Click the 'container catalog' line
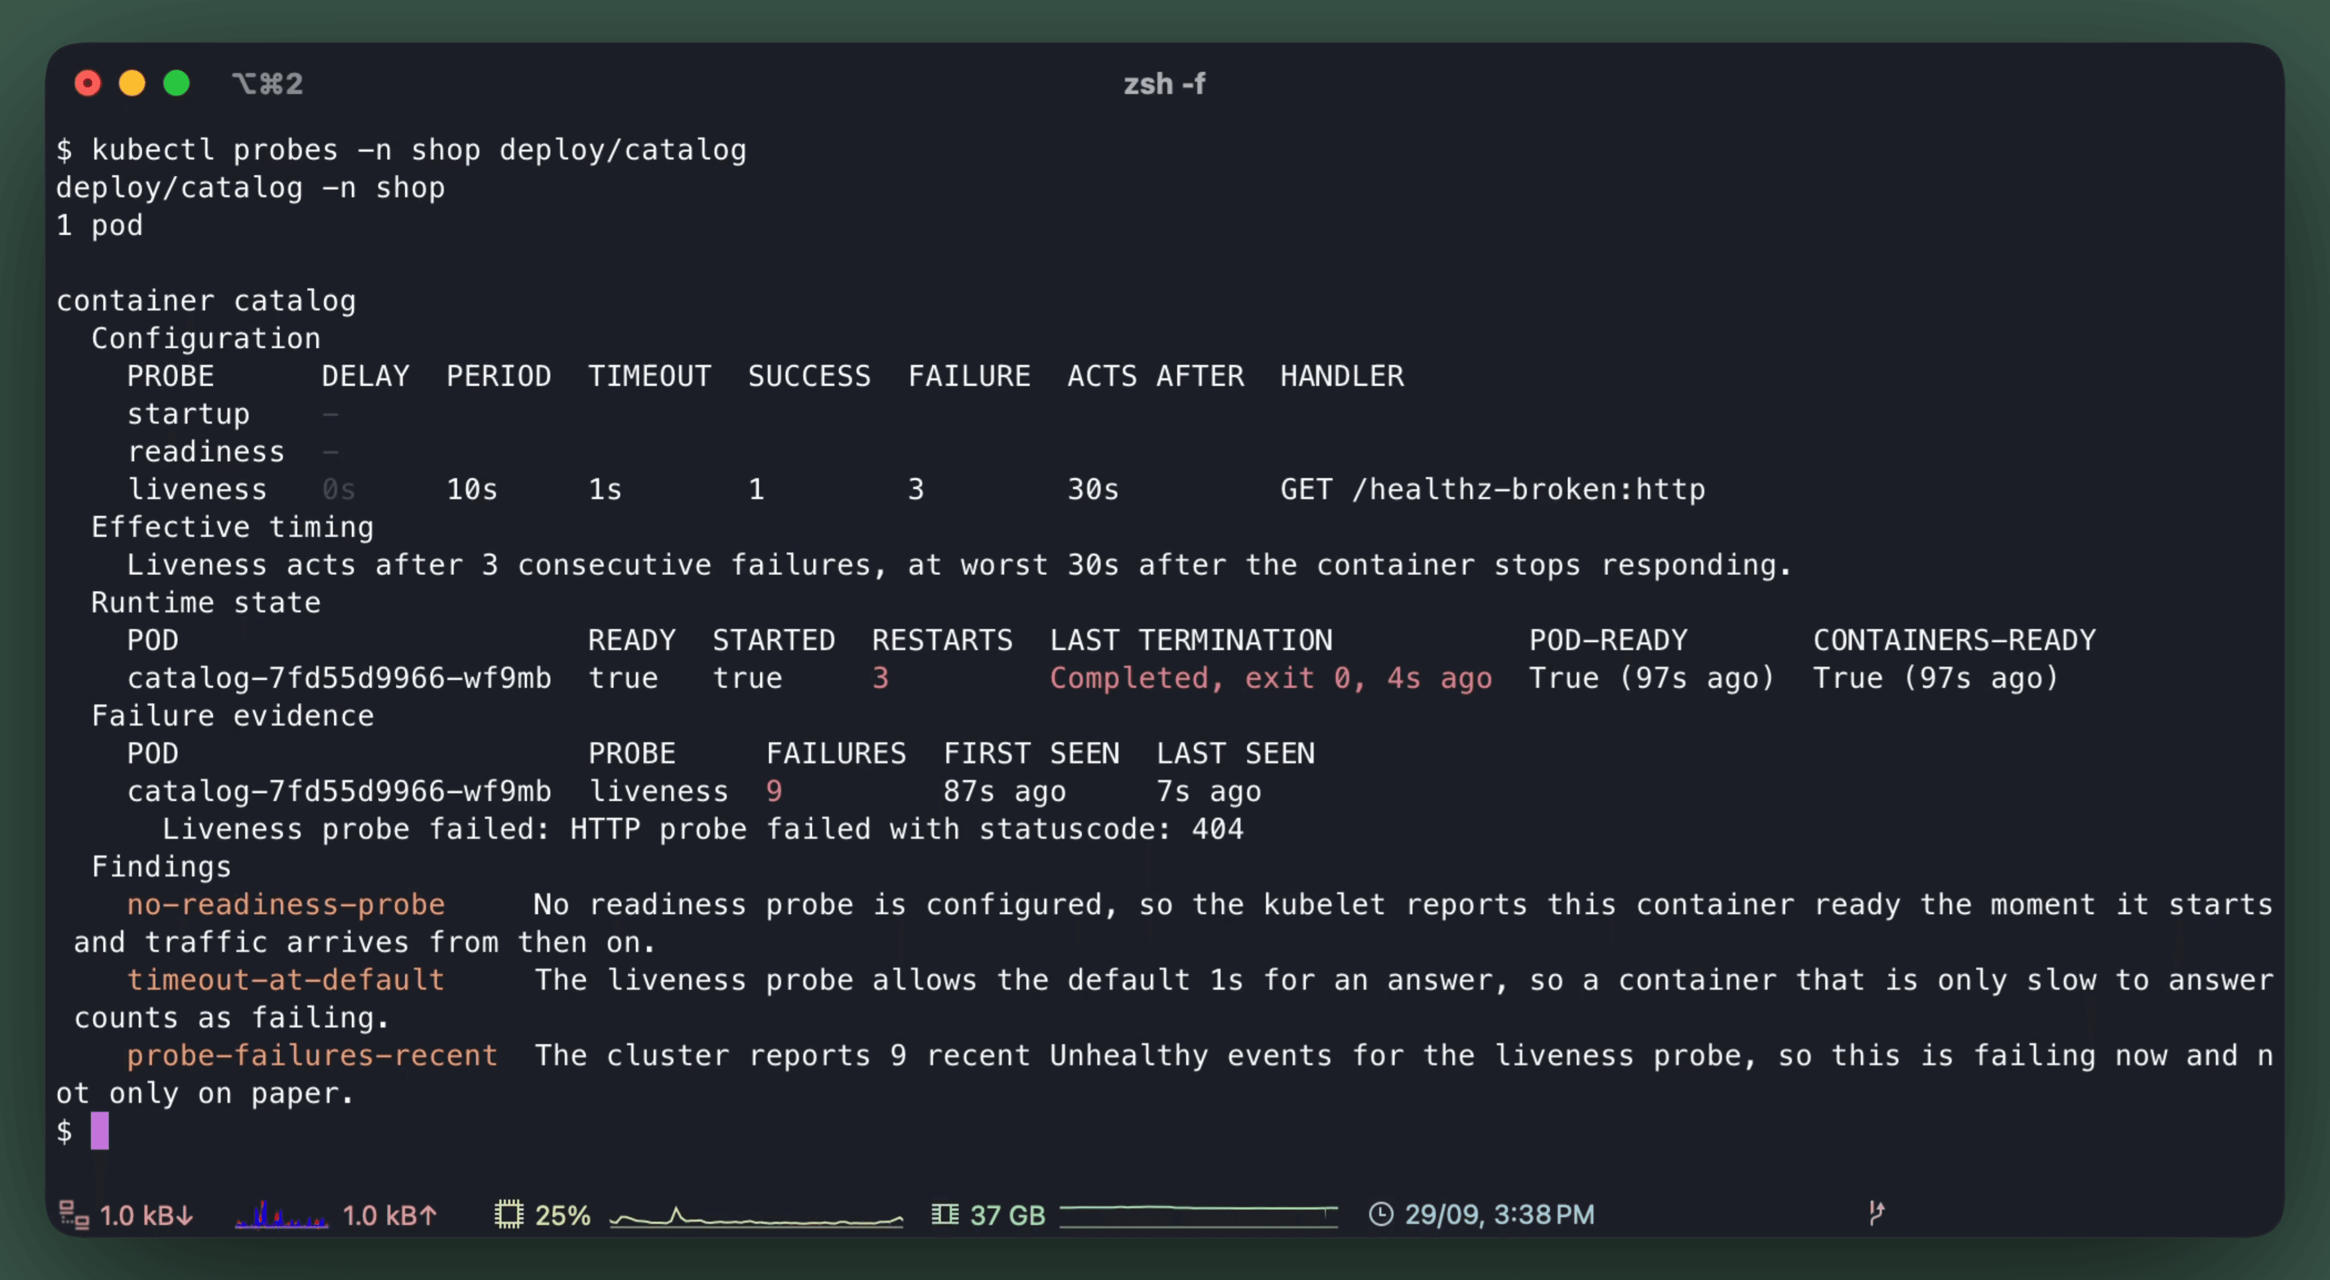This screenshot has width=2330, height=1280. 206,300
